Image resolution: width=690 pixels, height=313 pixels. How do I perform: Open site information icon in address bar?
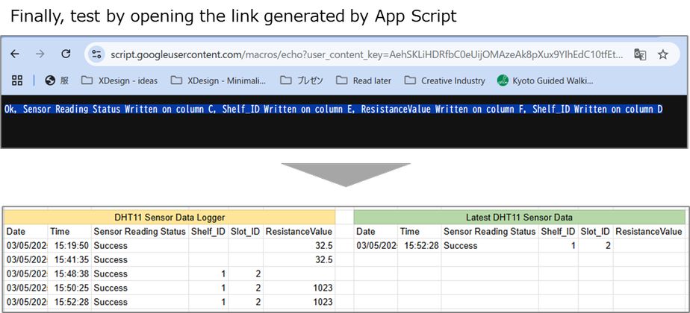pyautogui.click(x=96, y=54)
